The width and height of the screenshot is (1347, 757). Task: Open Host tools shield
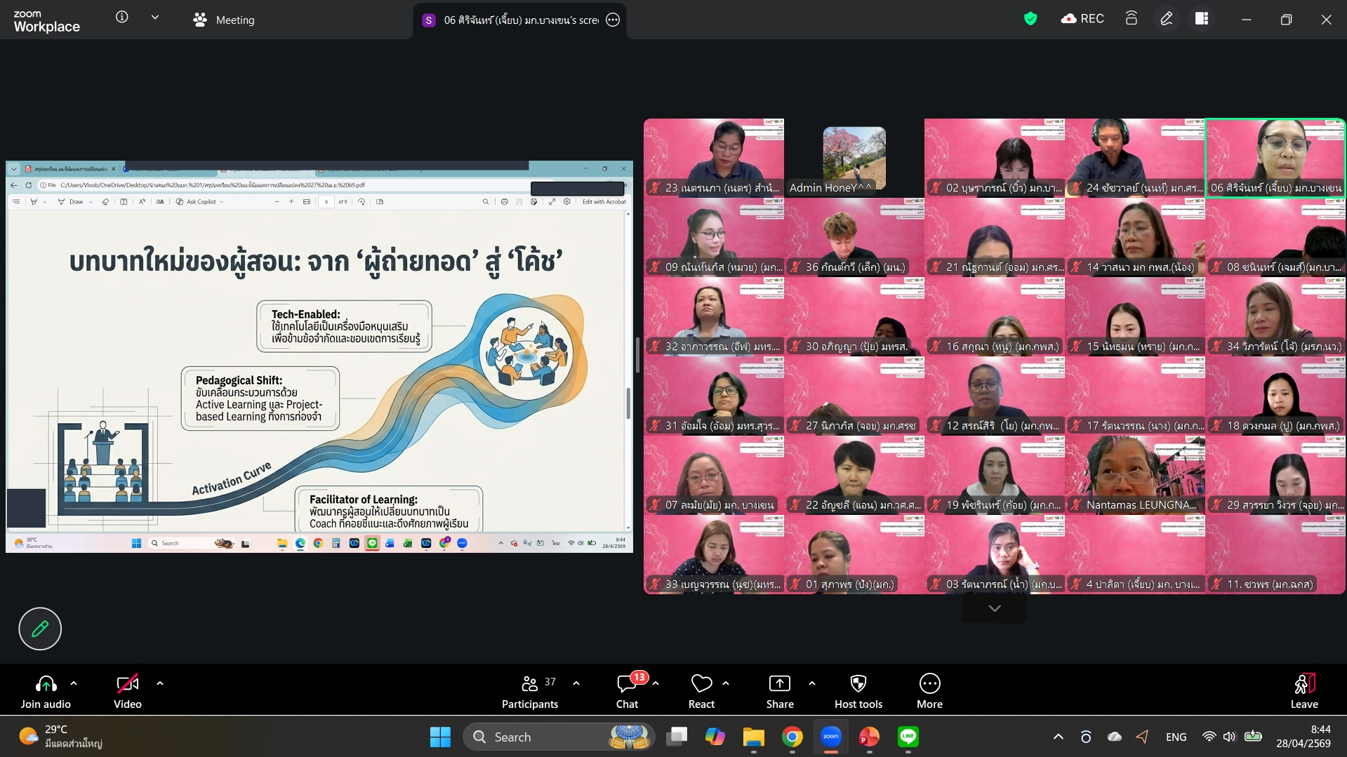click(x=858, y=691)
